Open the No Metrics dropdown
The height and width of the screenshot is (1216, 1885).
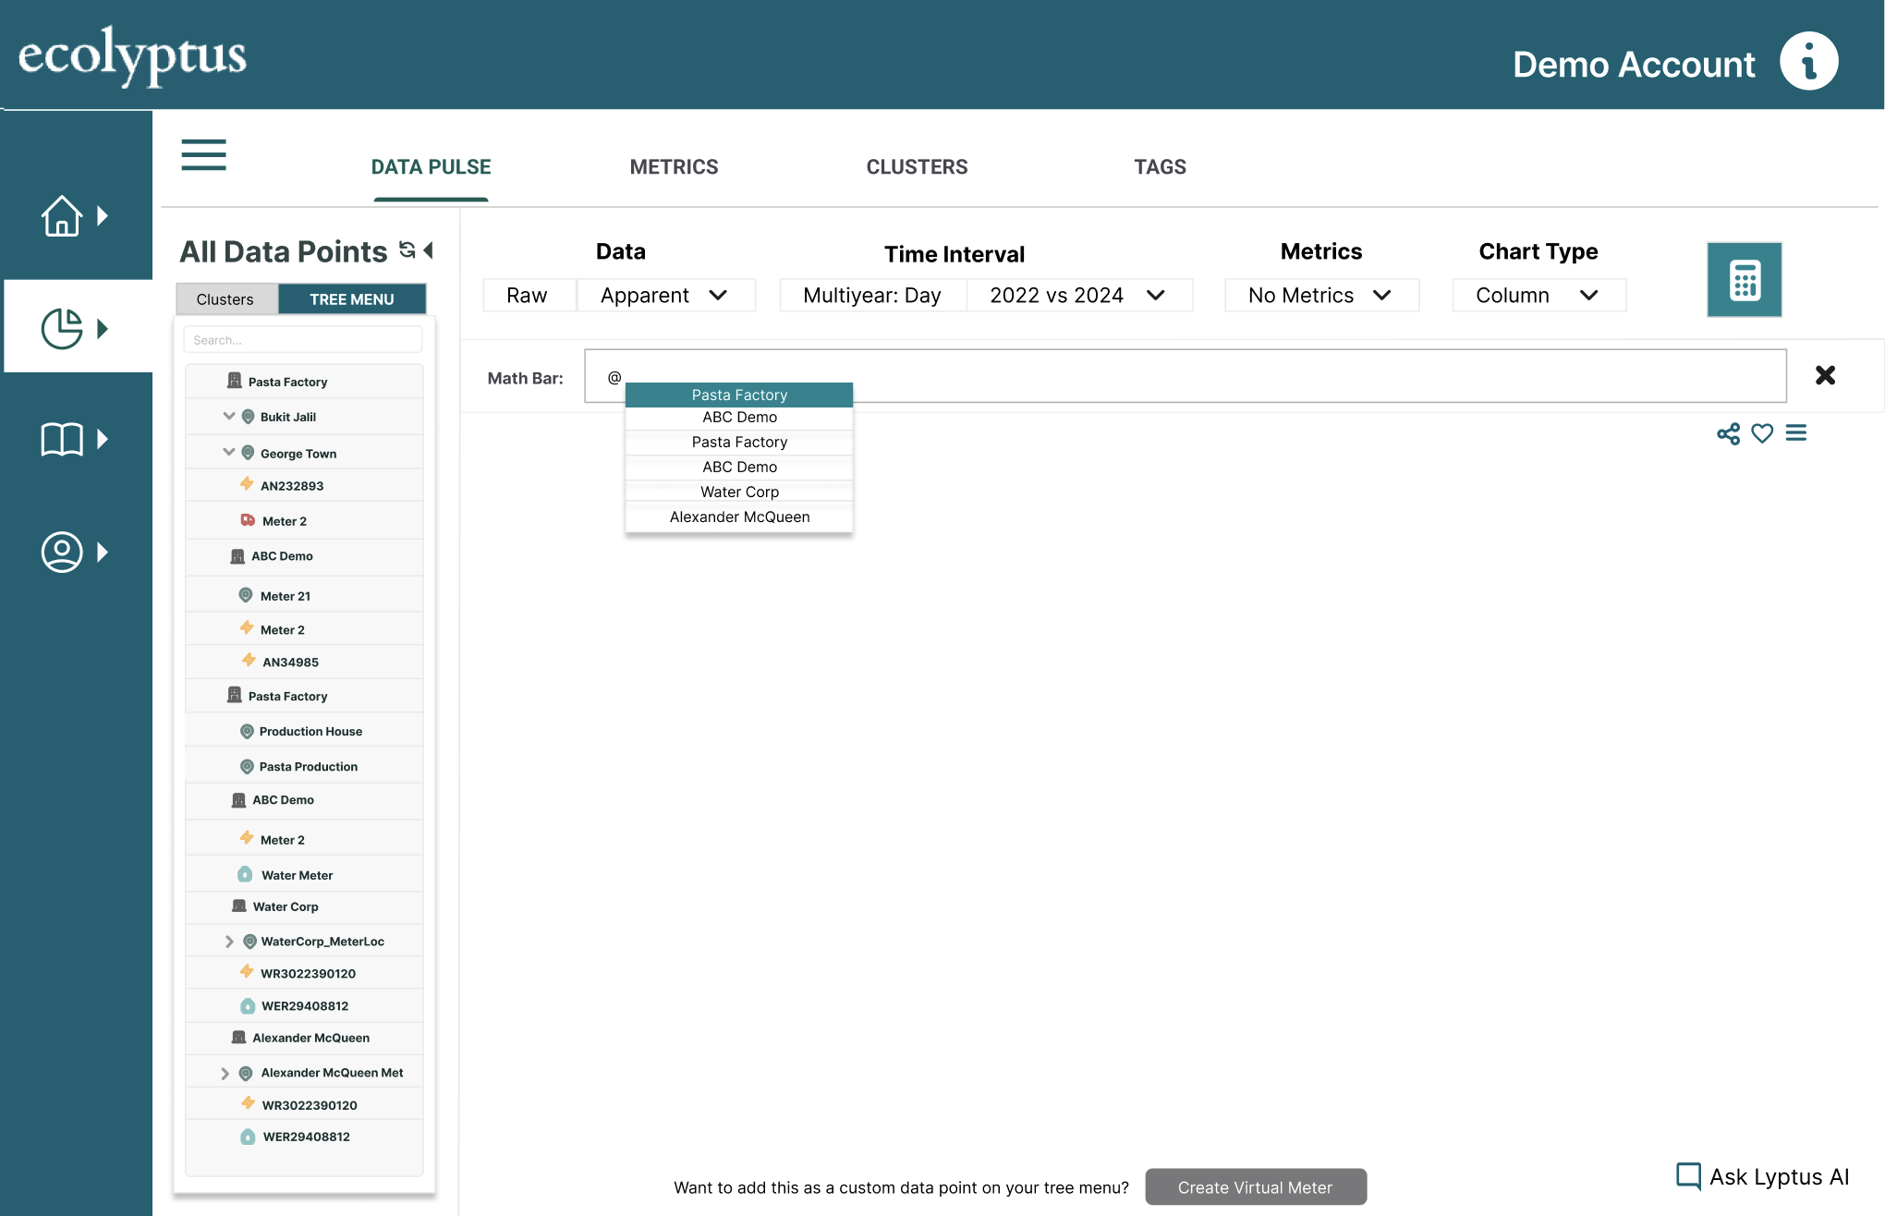pos(1320,296)
